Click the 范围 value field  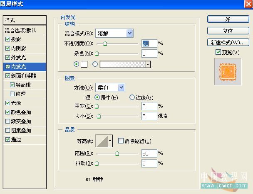(x=149, y=153)
